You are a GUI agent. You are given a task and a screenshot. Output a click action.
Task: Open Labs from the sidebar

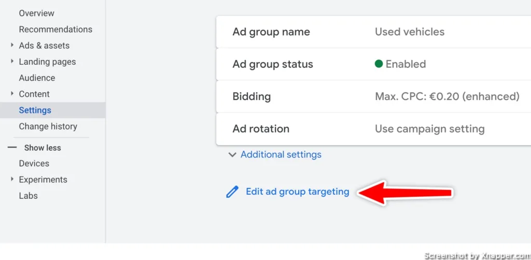click(x=28, y=196)
